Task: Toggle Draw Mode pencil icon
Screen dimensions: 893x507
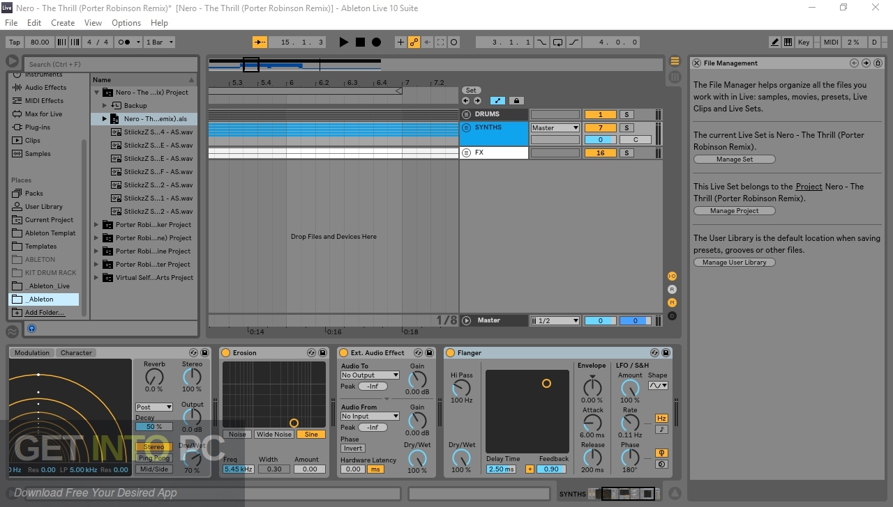Action: click(776, 42)
